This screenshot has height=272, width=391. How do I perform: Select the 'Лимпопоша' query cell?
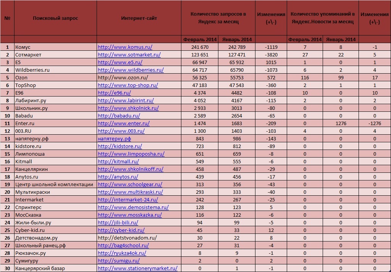pyautogui.click(x=55, y=154)
